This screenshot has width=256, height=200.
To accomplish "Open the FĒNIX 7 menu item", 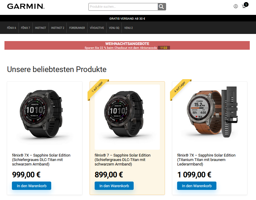I will click(26, 28).
